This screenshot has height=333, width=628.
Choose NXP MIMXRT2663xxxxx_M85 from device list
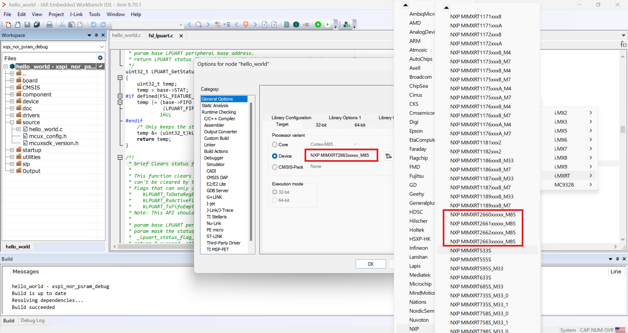coord(483,242)
